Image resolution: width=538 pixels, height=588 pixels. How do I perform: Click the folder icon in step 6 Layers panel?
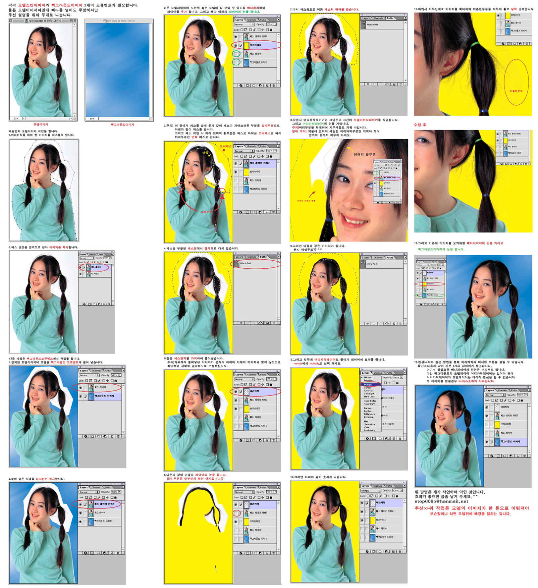[x=253, y=553]
